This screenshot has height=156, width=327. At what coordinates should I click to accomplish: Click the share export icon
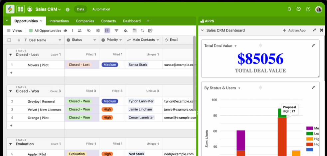point(150,30)
